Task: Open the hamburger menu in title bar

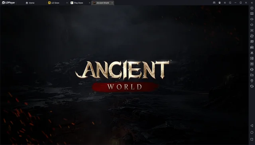Action: click(x=225, y=3)
